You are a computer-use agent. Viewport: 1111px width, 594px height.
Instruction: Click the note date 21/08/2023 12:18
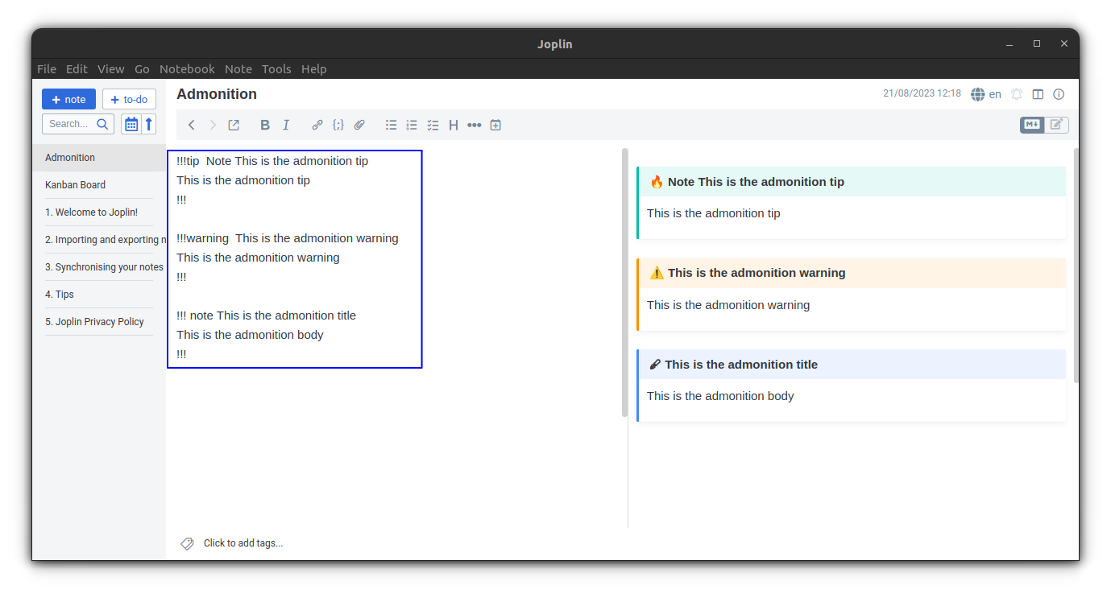pos(922,93)
